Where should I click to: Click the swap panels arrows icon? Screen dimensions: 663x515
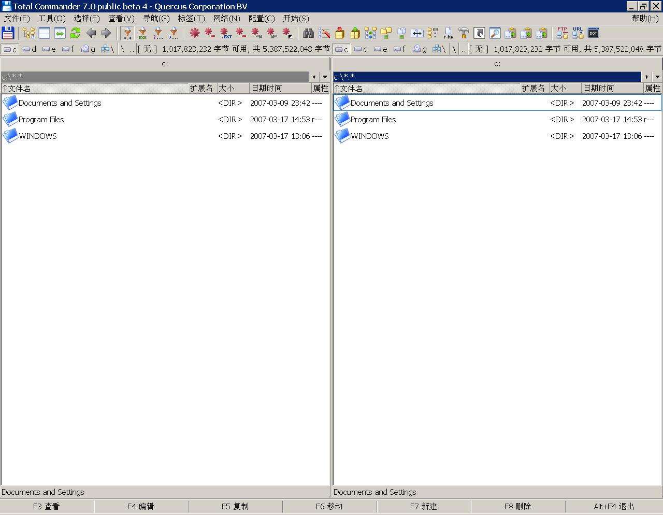60,33
